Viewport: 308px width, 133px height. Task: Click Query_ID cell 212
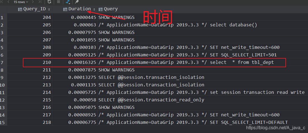[47, 77]
